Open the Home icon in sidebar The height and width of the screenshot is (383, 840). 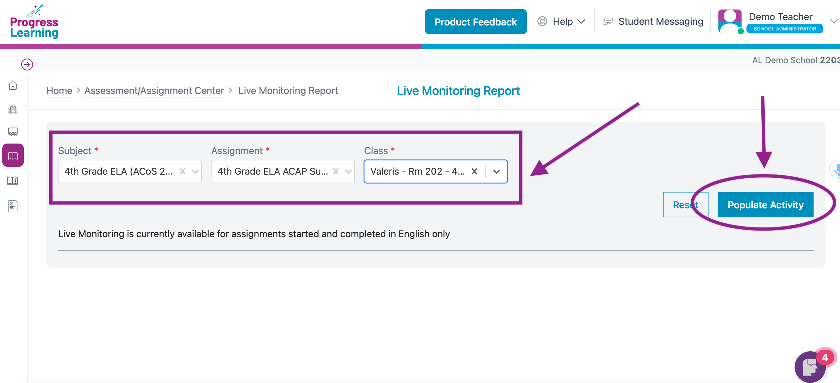13,85
